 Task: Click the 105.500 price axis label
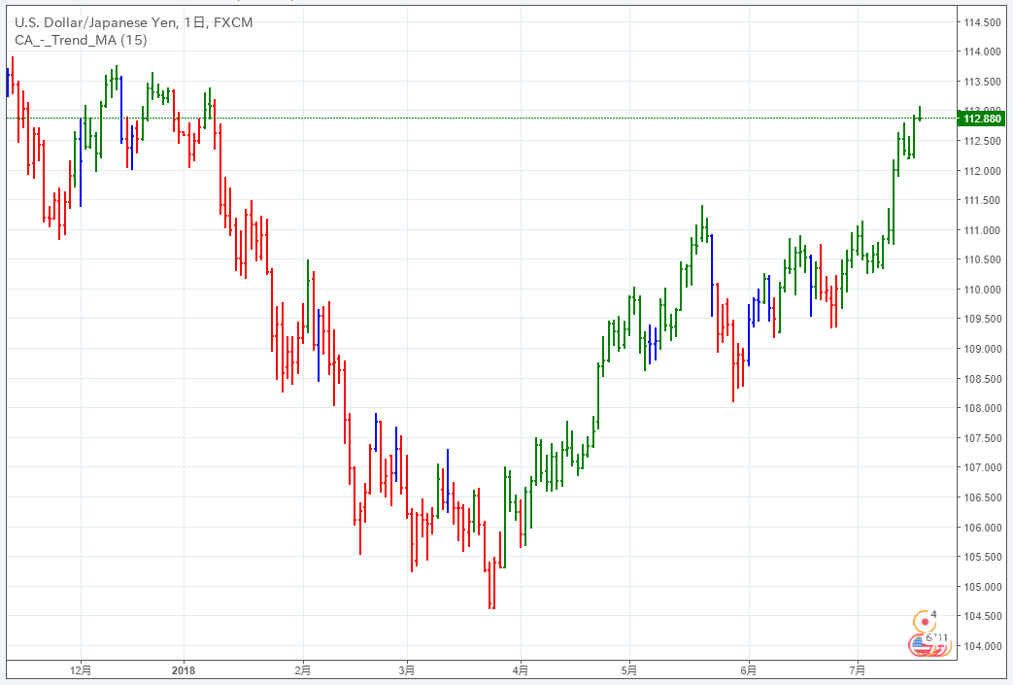click(x=982, y=557)
